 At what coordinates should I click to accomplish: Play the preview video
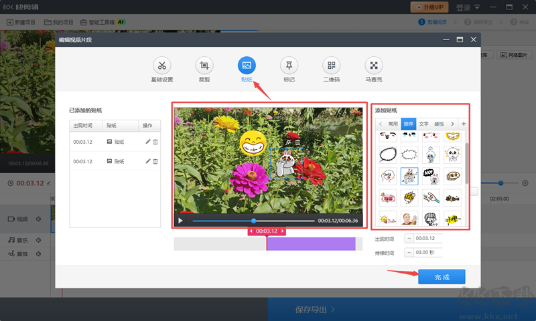[180, 221]
